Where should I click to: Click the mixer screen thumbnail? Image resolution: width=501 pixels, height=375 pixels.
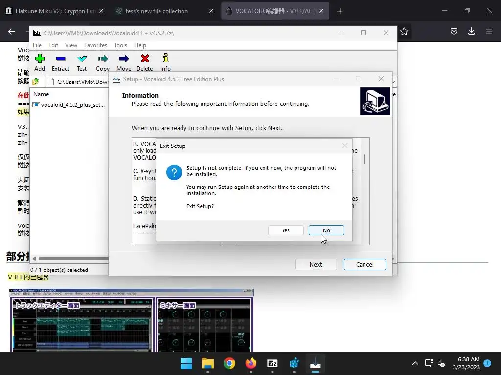(x=205, y=325)
